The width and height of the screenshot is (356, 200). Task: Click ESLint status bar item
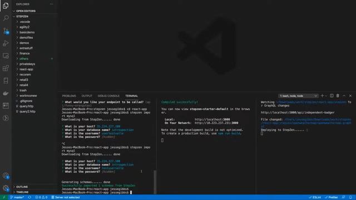click(x=315, y=197)
